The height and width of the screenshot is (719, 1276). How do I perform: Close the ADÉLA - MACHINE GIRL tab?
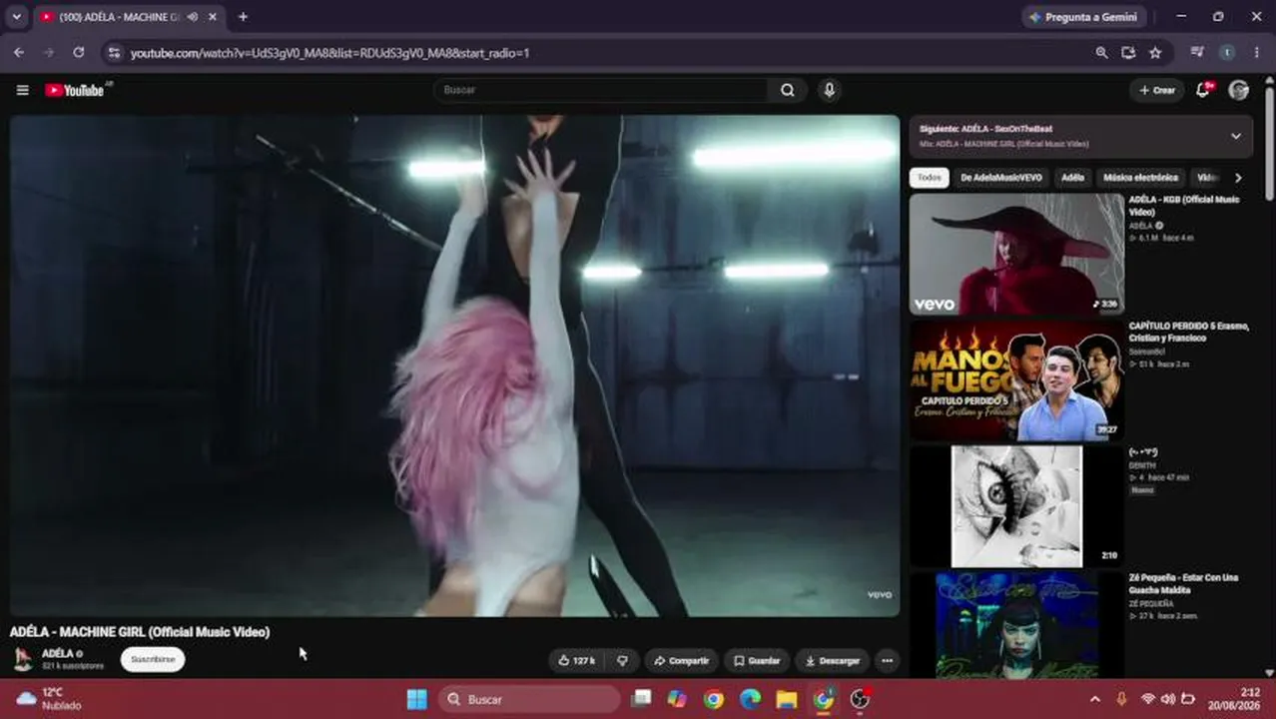pyautogui.click(x=212, y=17)
